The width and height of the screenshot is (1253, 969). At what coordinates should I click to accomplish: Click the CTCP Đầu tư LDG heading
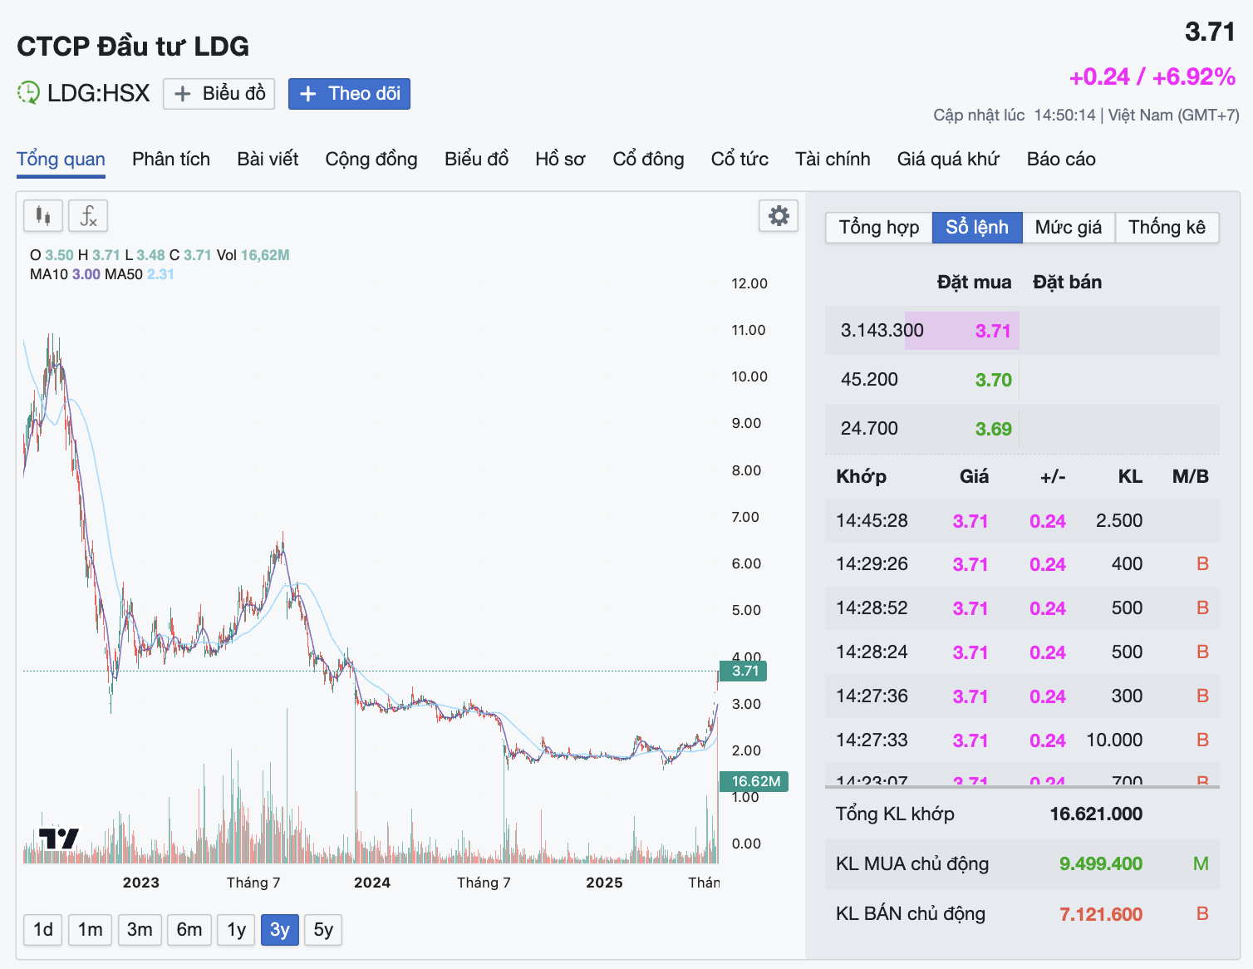click(133, 46)
